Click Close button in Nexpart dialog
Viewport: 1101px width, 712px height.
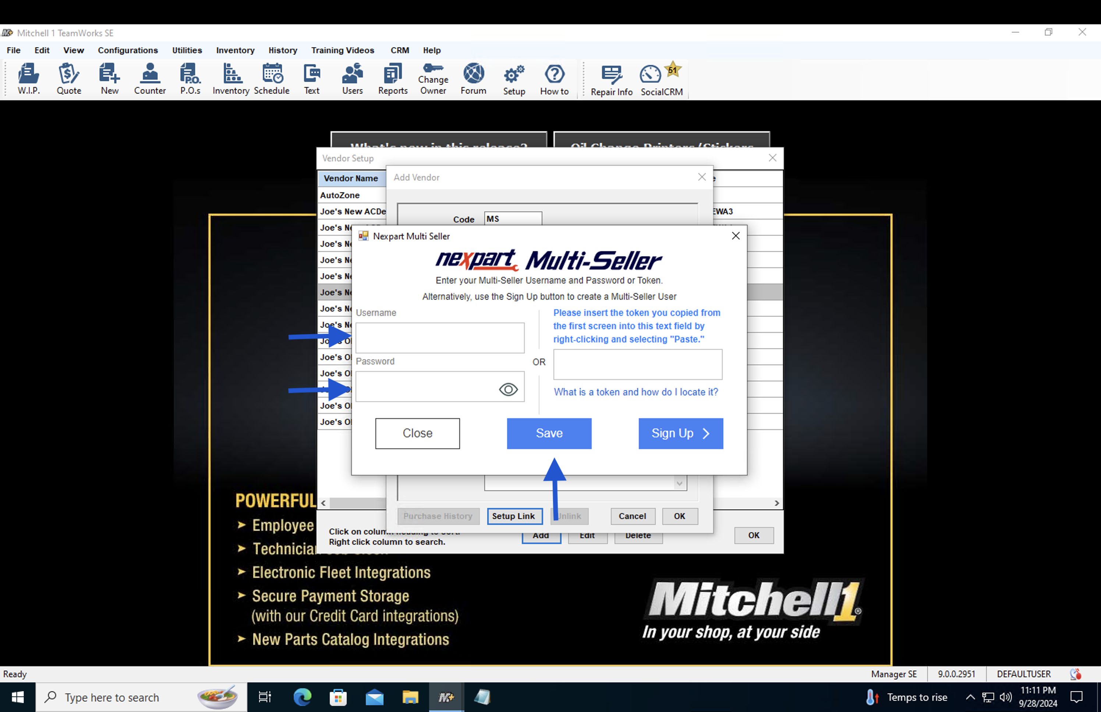pos(417,433)
